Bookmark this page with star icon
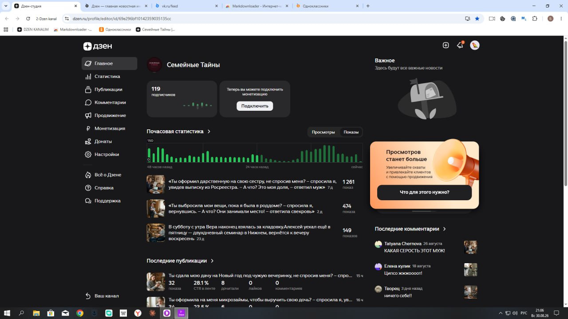Image resolution: width=568 pixels, height=319 pixels. pyautogui.click(x=477, y=19)
